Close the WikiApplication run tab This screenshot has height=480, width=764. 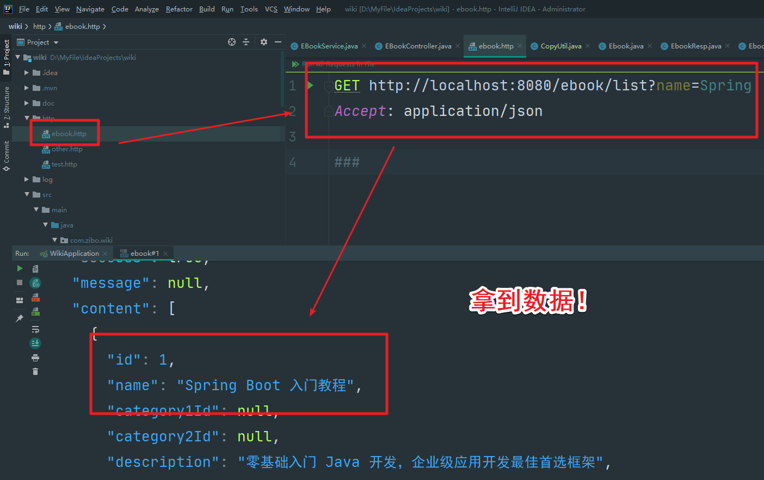tap(105, 253)
